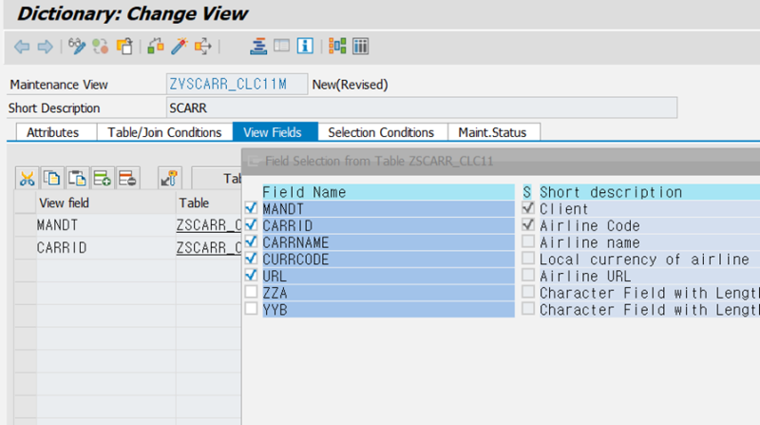
Task: Click the key checkbox for Client
Action: (528, 208)
